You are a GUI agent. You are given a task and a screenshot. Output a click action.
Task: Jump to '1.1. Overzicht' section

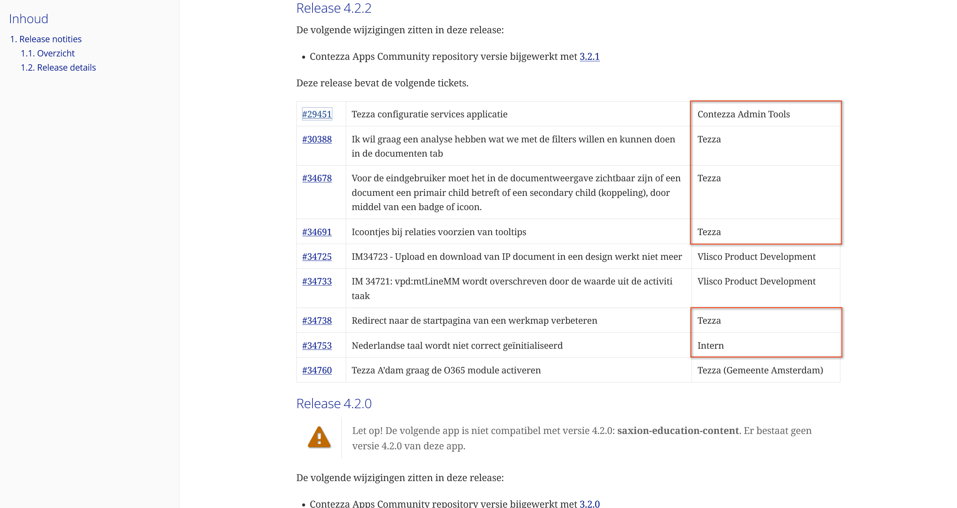coord(47,53)
